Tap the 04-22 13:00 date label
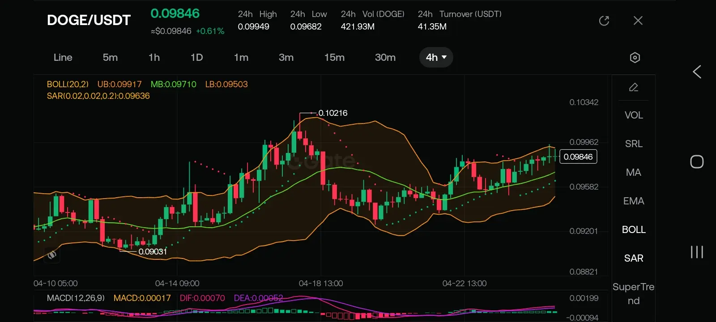716x322 pixels. click(465, 284)
